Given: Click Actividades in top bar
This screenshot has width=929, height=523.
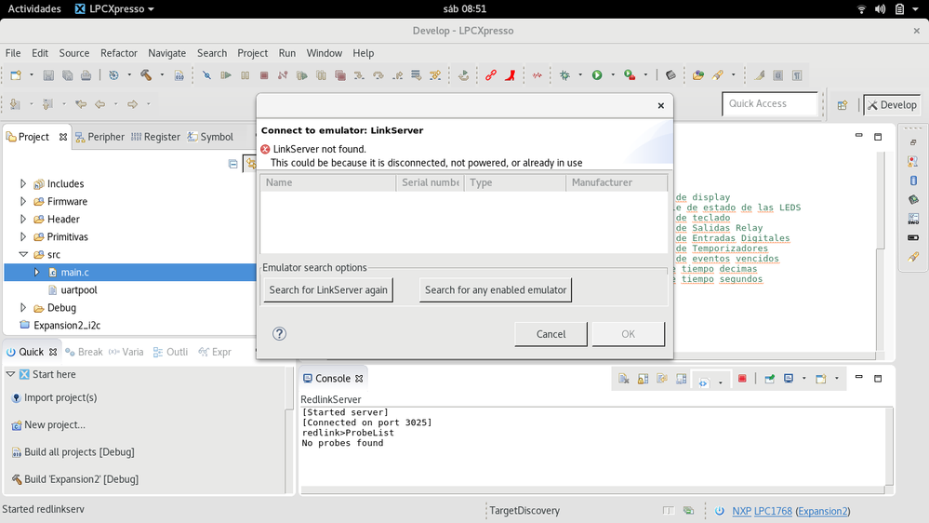Looking at the screenshot, I should pyautogui.click(x=34, y=9).
